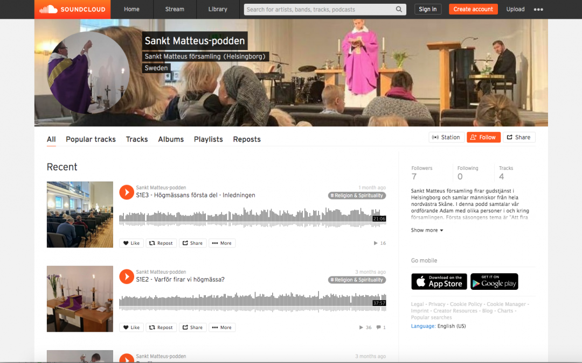This screenshot has height=363, width=582.
Task: Like the S1E3 track
Action: [131, 243]
